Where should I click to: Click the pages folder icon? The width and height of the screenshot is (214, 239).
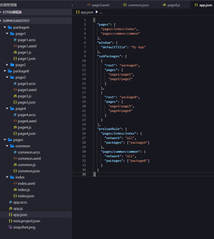(10, 140)
